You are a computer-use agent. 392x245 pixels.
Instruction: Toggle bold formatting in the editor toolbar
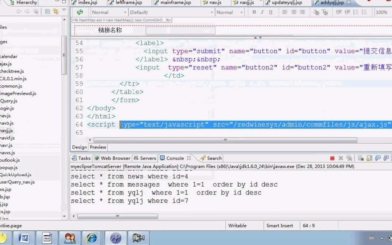(254, 12)
